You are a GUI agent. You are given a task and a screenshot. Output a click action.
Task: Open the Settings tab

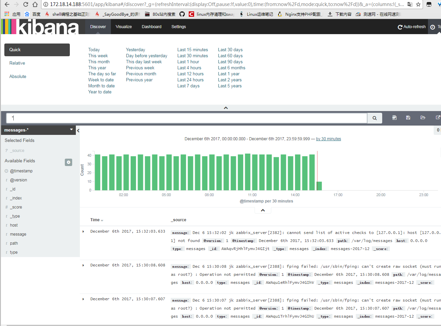179,27
